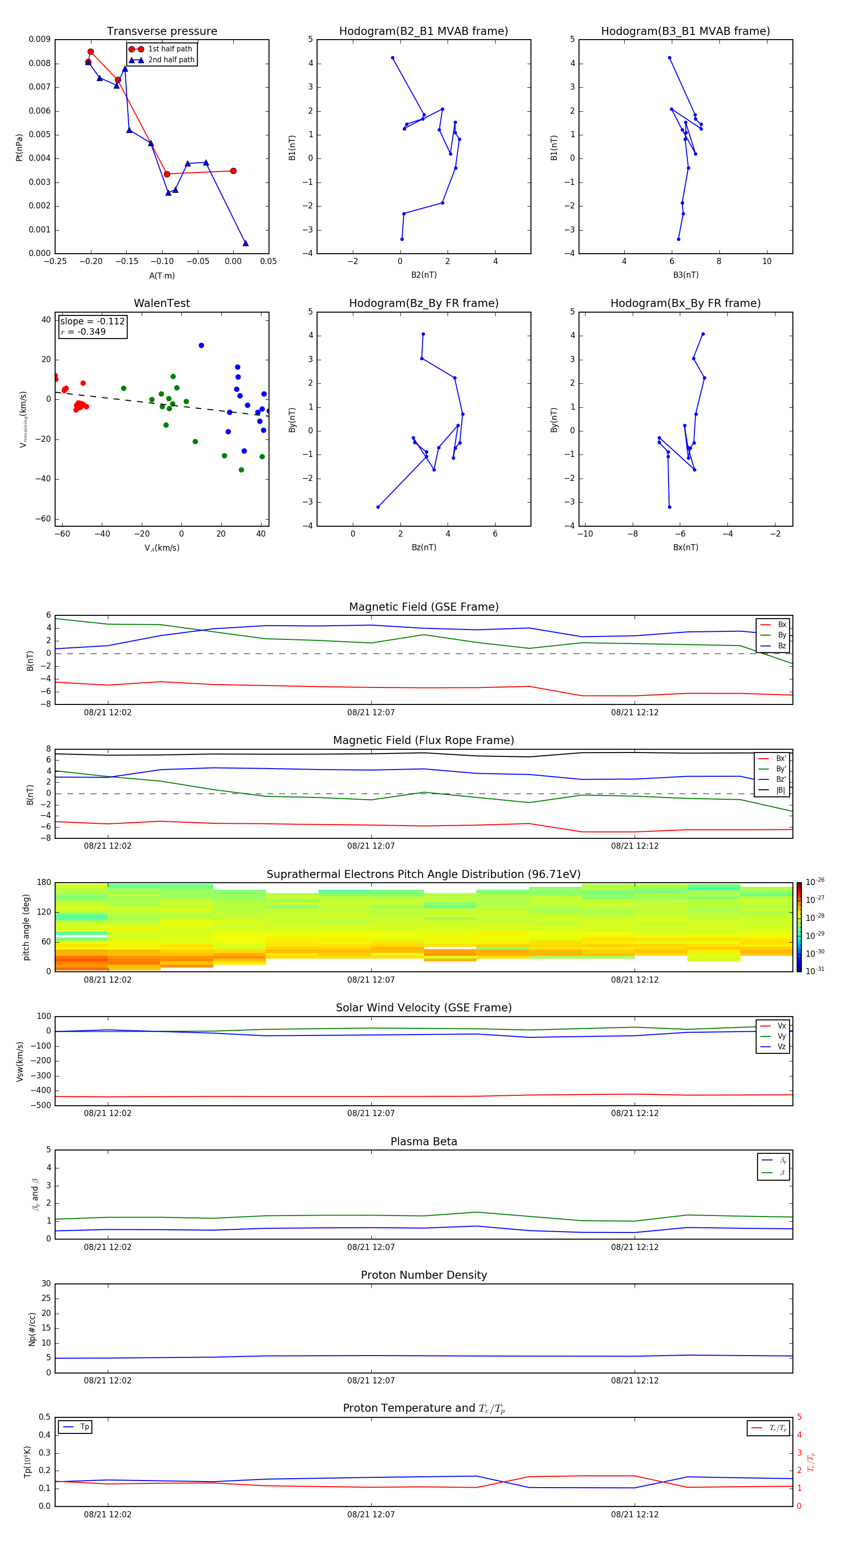
Task: Click the "2nd half path" legend entry
Action: pos(162,60)
